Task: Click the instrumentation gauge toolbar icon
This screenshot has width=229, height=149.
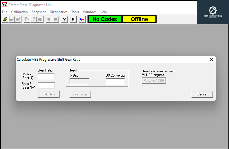Action: [x=27, y=19]
